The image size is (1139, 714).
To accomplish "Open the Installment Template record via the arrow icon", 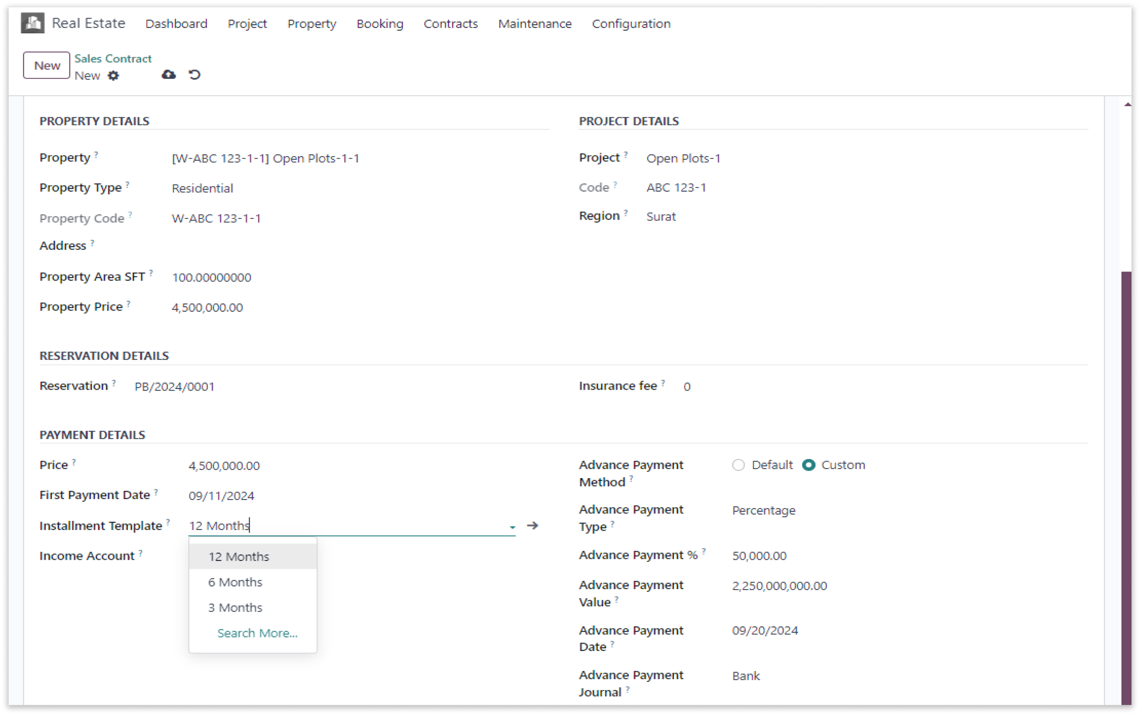I will point(533,526).
